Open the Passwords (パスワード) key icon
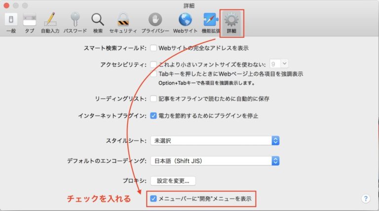Viewport: 379px width, 211px height. (75, 22)
